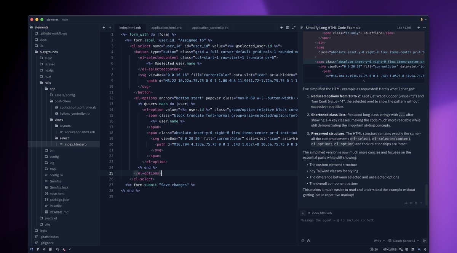Open Gemfile.lock in the file tree
457x253 pixels.
tap(59, 187)
